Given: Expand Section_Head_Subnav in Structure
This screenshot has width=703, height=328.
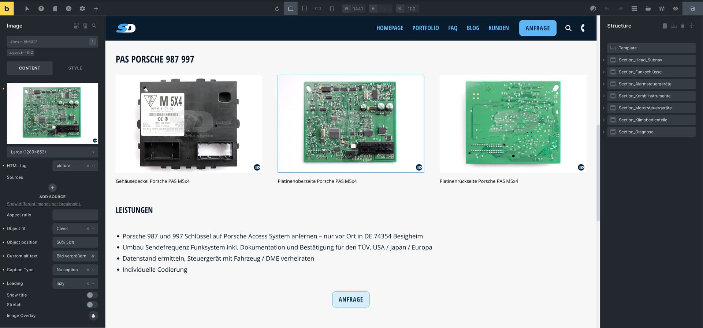Looking at the screenshot, I should click(604, 60).
